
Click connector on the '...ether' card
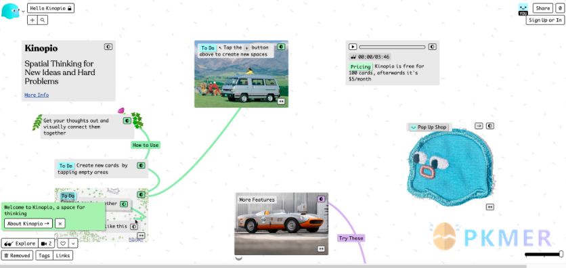[124, 204]
